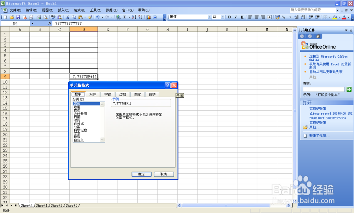The width and height of the screenshot is (354, 213).
Task: Open Print Preview from the toolbar
Action: click(45, 17)
